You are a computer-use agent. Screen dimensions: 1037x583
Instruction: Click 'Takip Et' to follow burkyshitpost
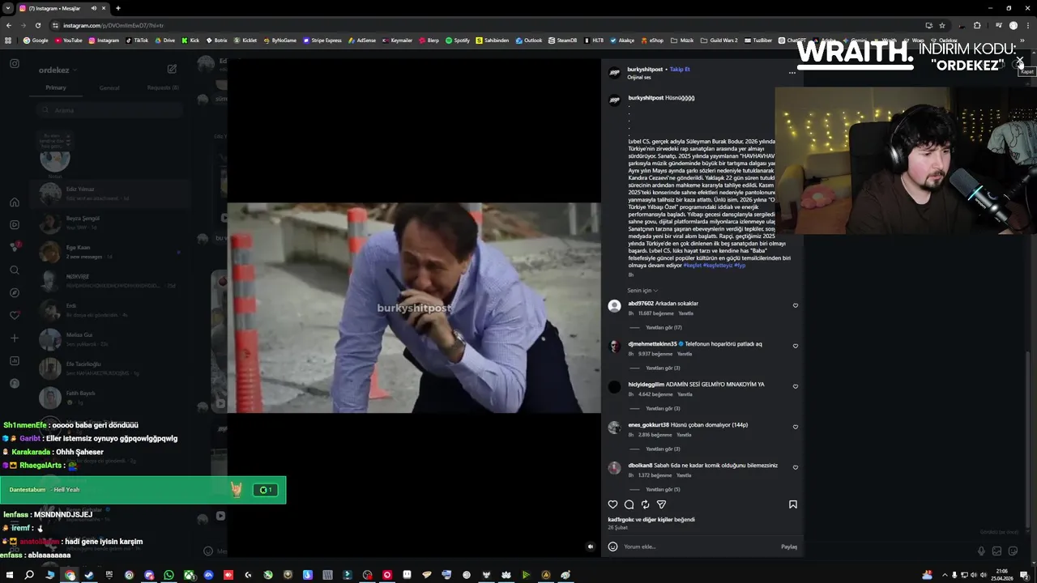[680, 70]
